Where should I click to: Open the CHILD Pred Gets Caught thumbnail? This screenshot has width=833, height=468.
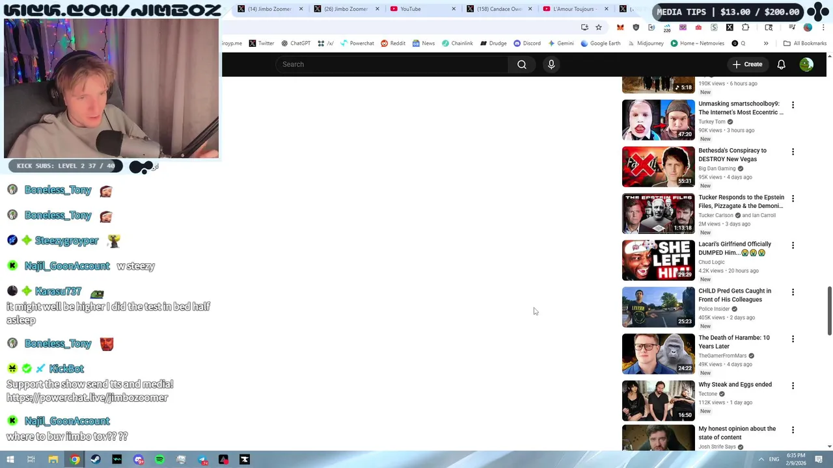(x=659, y=307)
